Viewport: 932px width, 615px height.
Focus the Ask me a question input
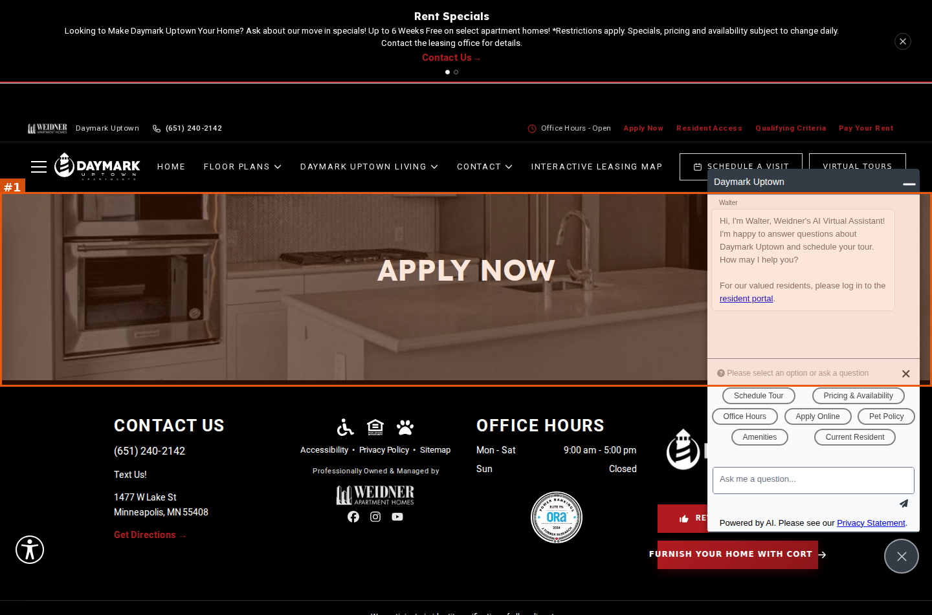click(814, 480)
